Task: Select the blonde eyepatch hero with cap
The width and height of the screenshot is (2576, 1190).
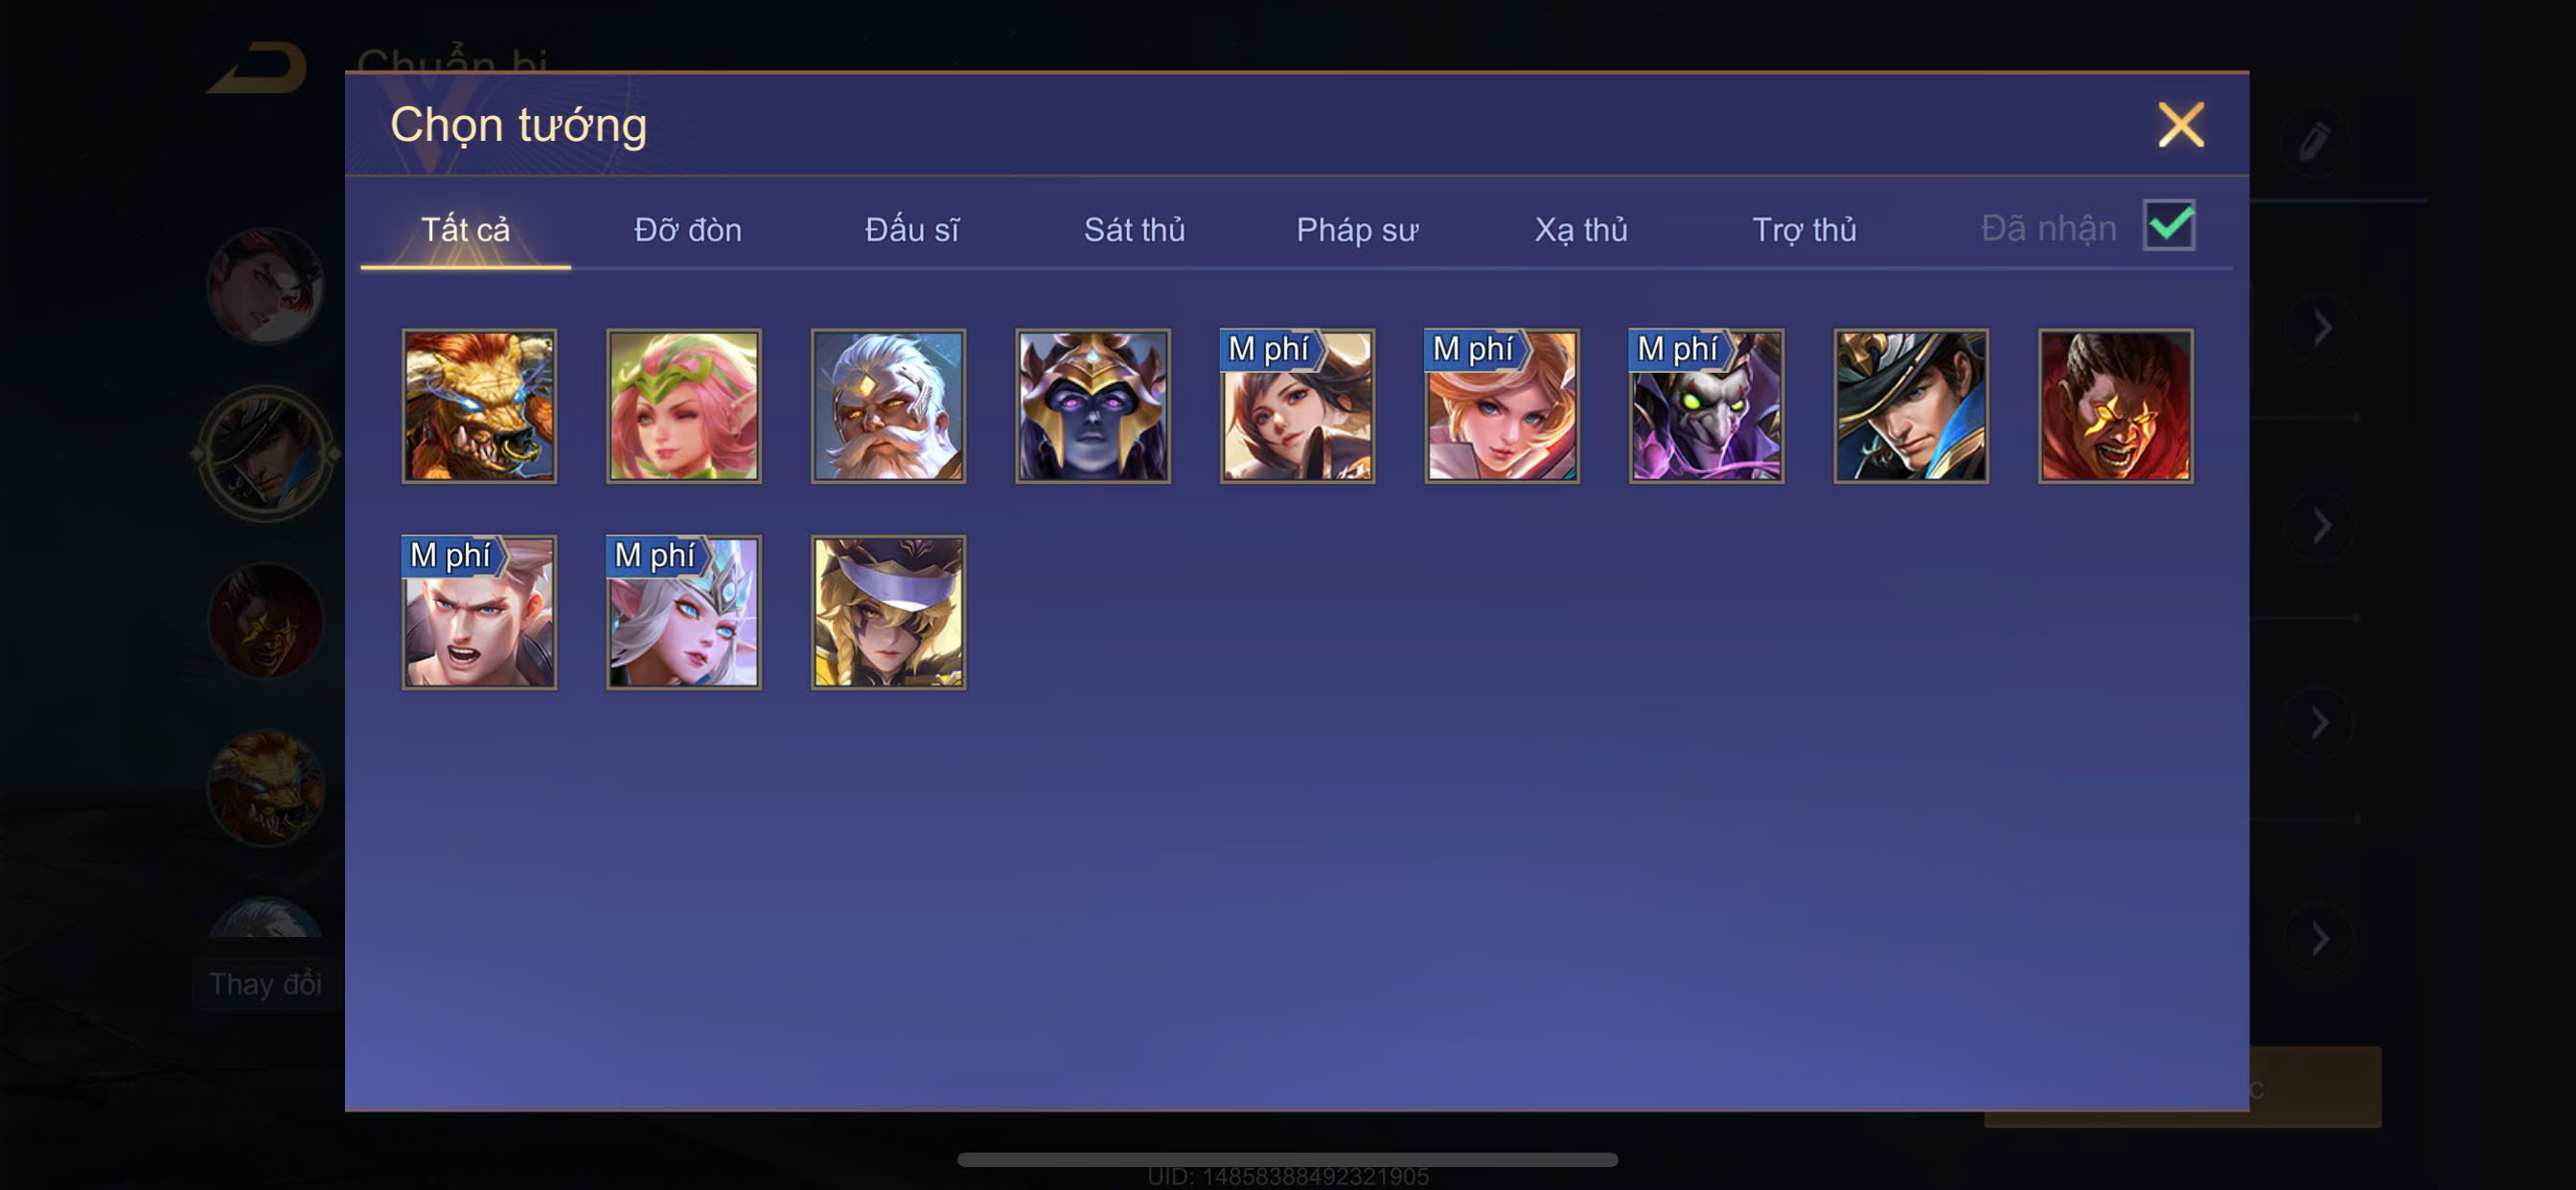Action: (x=888, y=612)
